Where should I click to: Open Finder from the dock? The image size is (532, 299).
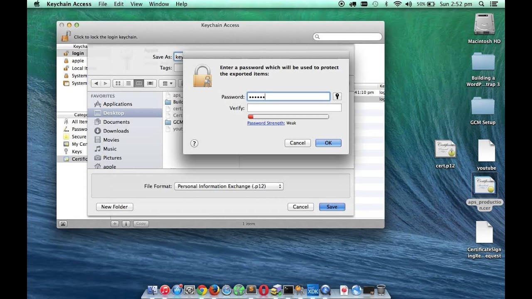pyautogui.click(x=153, y=290)
